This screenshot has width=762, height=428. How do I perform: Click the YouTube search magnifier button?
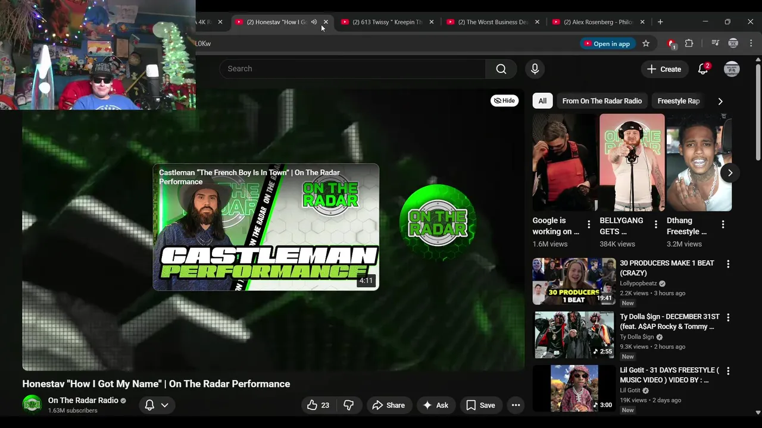pos(501,69)
